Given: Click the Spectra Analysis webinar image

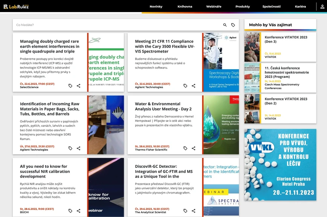Looking at the screenshot, I should point(221,187).
